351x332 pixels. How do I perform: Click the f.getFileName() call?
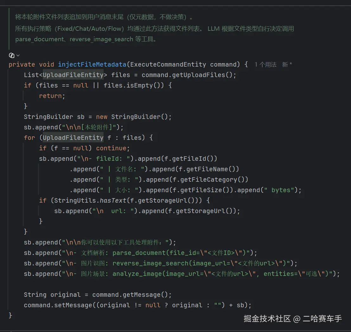pyautogui.click(x=207, y=169)
